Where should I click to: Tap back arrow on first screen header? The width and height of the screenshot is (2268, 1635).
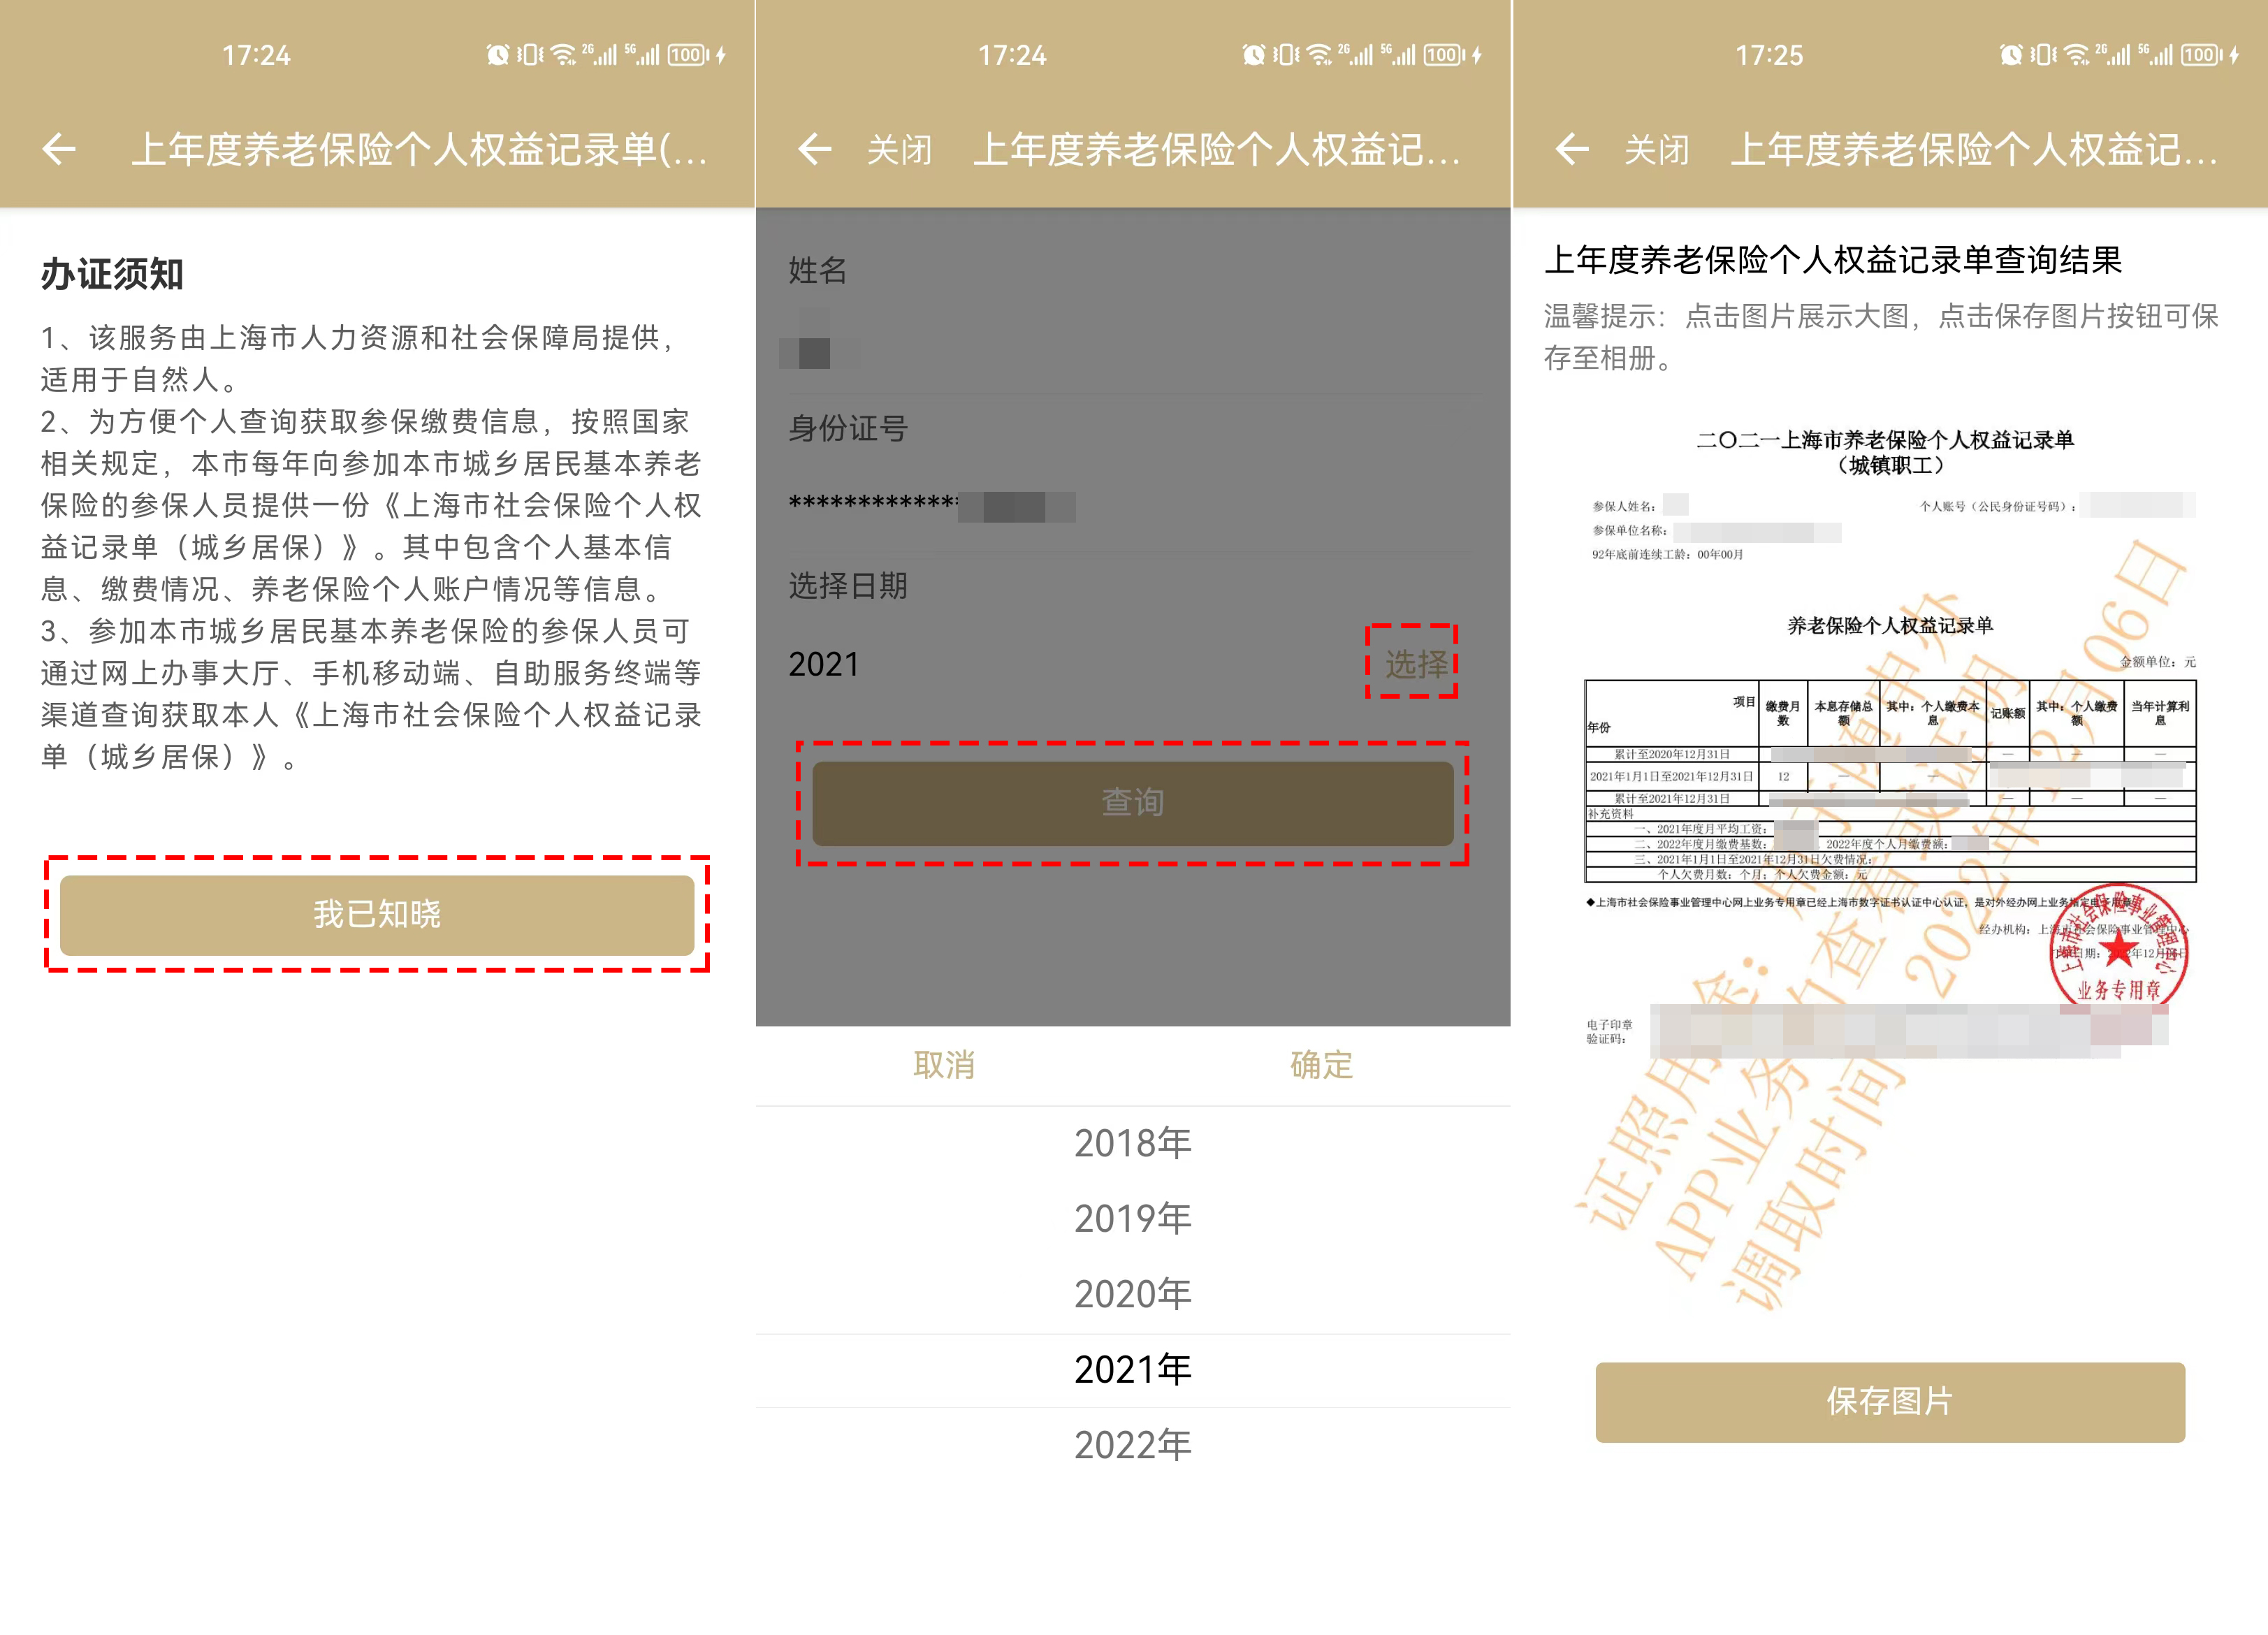pyautogui.click(x=59, y=149)
